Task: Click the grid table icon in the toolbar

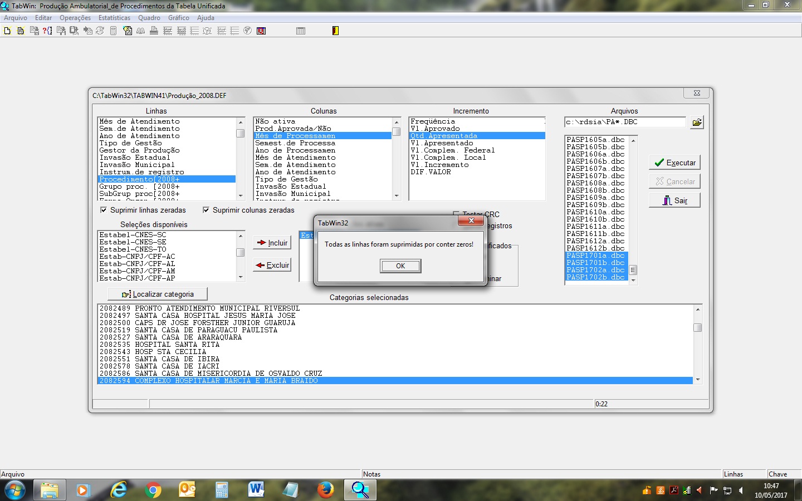Action: [x=301, y=31]
